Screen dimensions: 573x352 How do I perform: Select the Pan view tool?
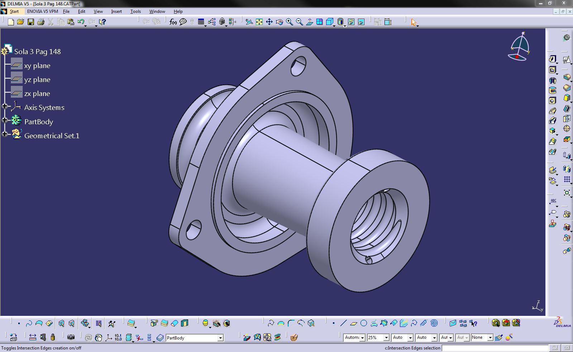(269, 22)
